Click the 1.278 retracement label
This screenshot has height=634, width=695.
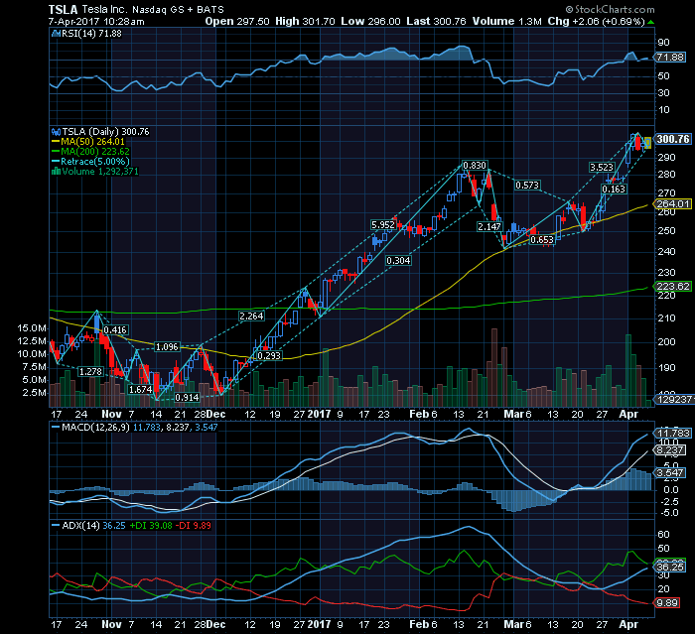click(90, 372)
